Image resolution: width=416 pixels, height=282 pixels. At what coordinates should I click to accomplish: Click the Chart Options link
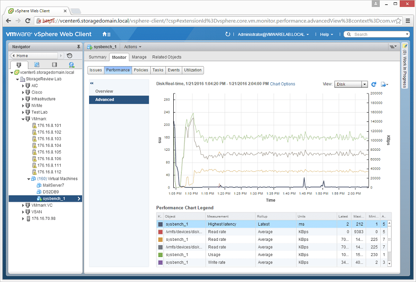click(x=282, y=84)
